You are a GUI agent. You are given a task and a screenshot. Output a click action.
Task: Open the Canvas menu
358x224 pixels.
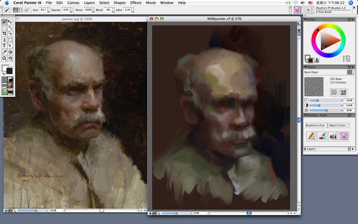pos(73,3)
